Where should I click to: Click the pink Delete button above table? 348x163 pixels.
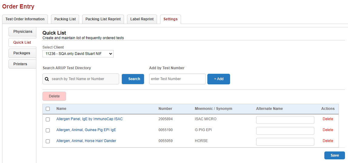tap(54, 96)
